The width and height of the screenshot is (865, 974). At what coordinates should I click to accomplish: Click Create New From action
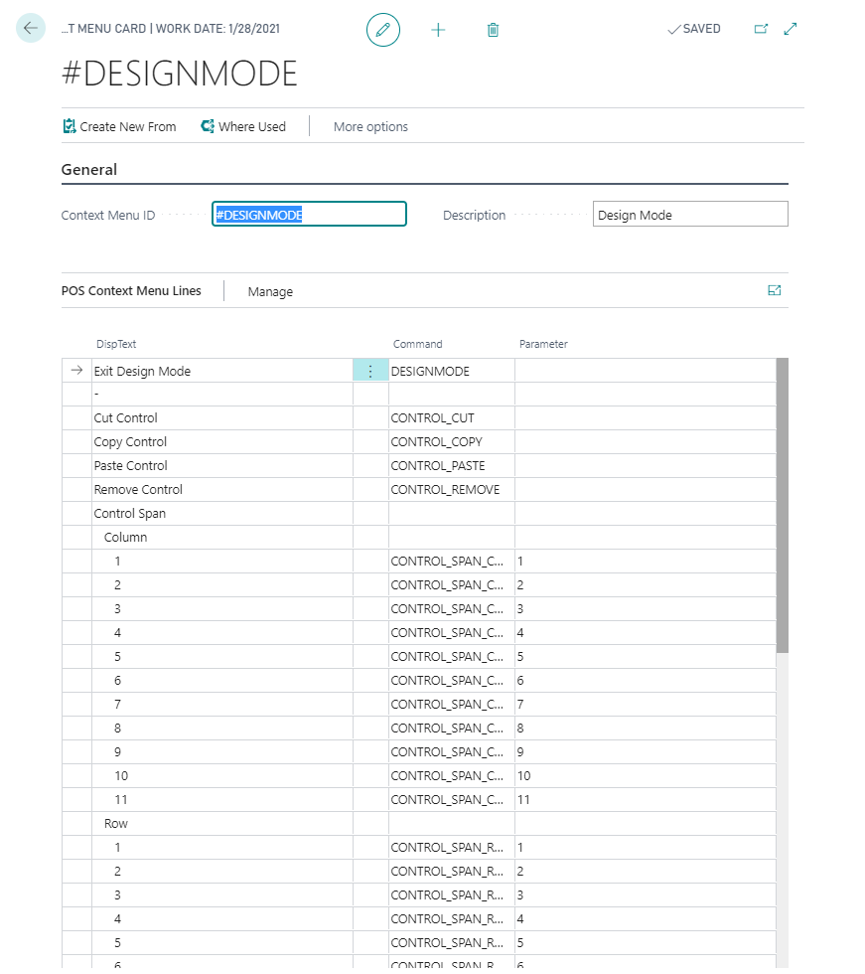click(x=119, y=126)
